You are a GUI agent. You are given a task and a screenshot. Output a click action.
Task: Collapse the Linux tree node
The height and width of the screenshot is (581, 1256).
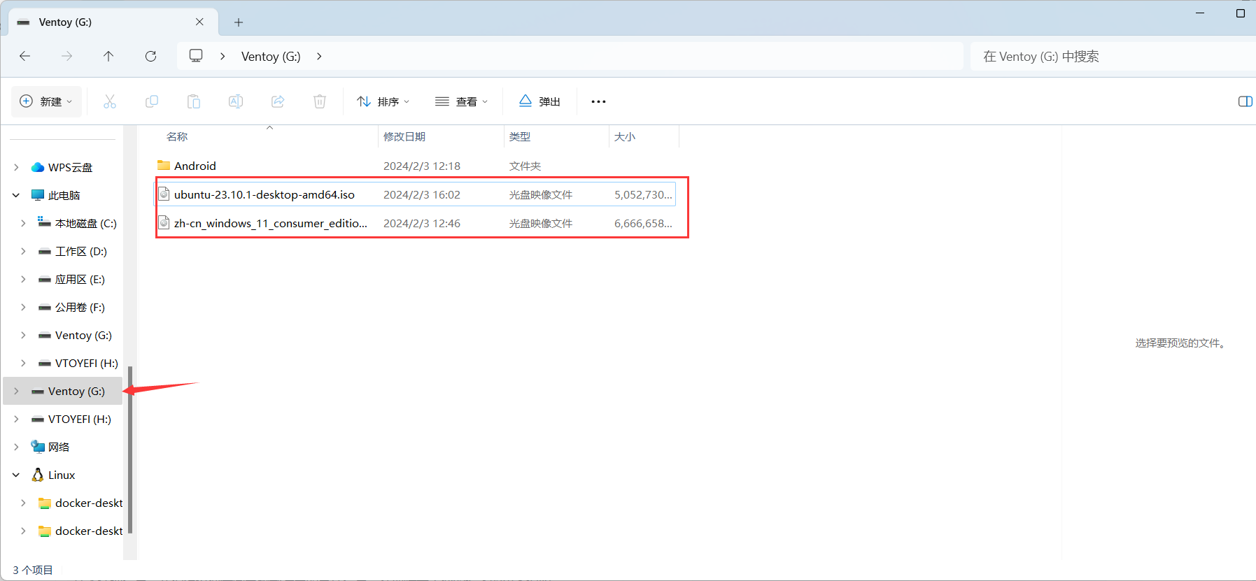(x=16, y=475)
